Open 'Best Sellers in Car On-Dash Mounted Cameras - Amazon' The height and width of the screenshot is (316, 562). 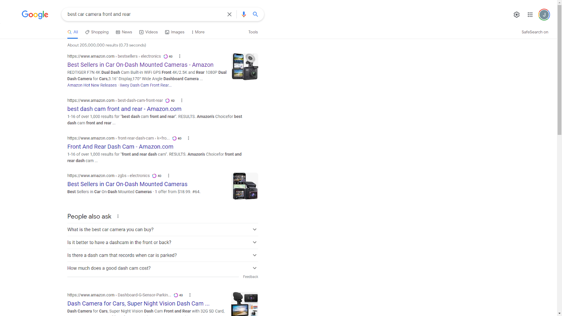[140, 65]
